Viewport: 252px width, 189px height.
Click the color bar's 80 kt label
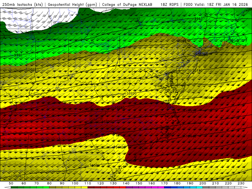(49, 183)
